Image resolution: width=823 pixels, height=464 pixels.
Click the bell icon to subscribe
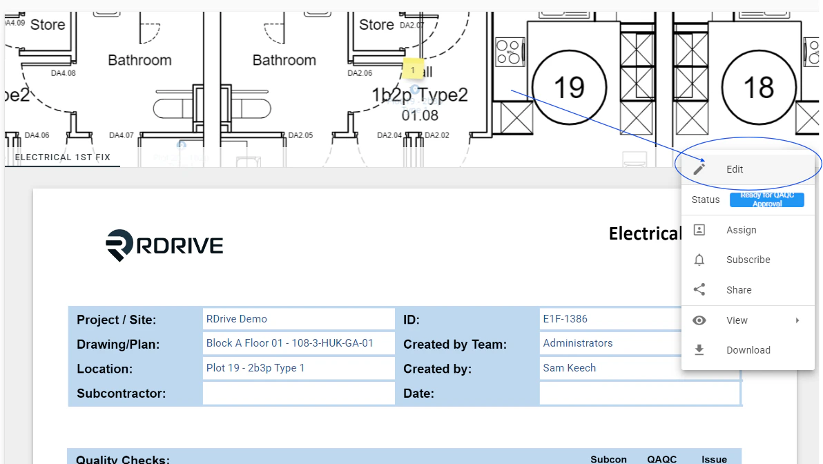pos(699,260)
